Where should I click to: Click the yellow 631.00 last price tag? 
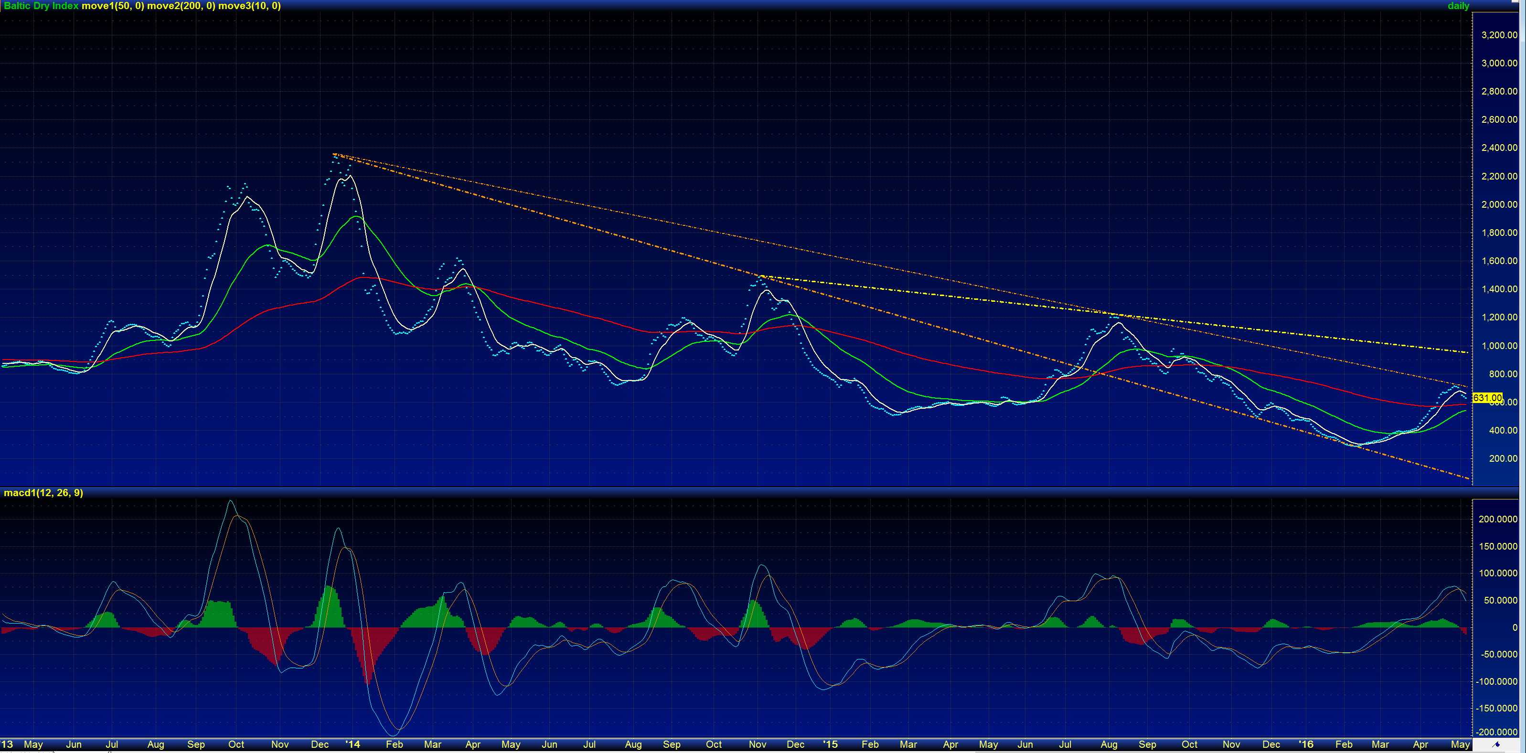click(1487, 398)
